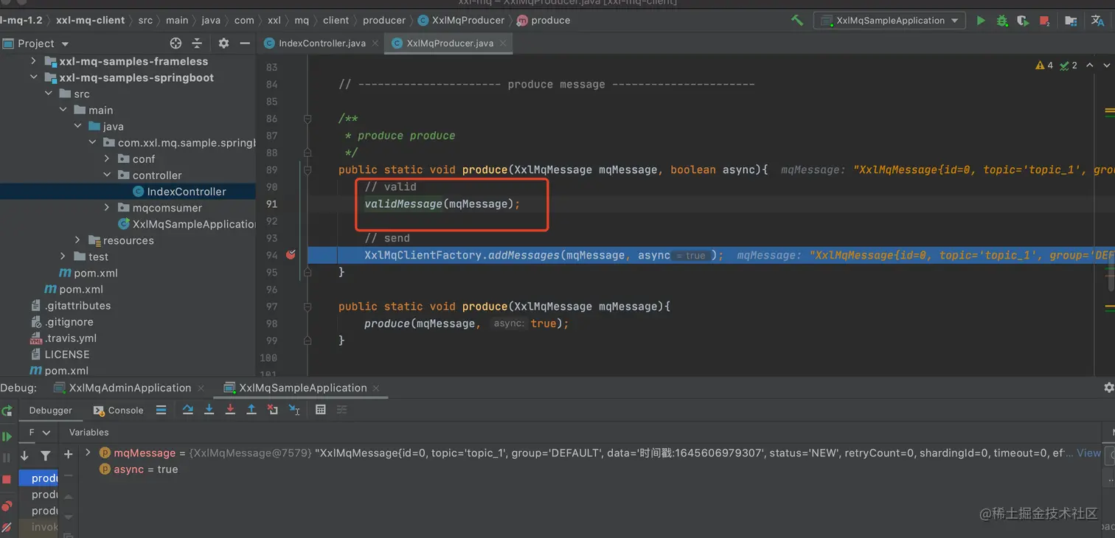1115x538 pixels.
Task: Click the View link for mqMessage
Action: (x=1088, y=453)
